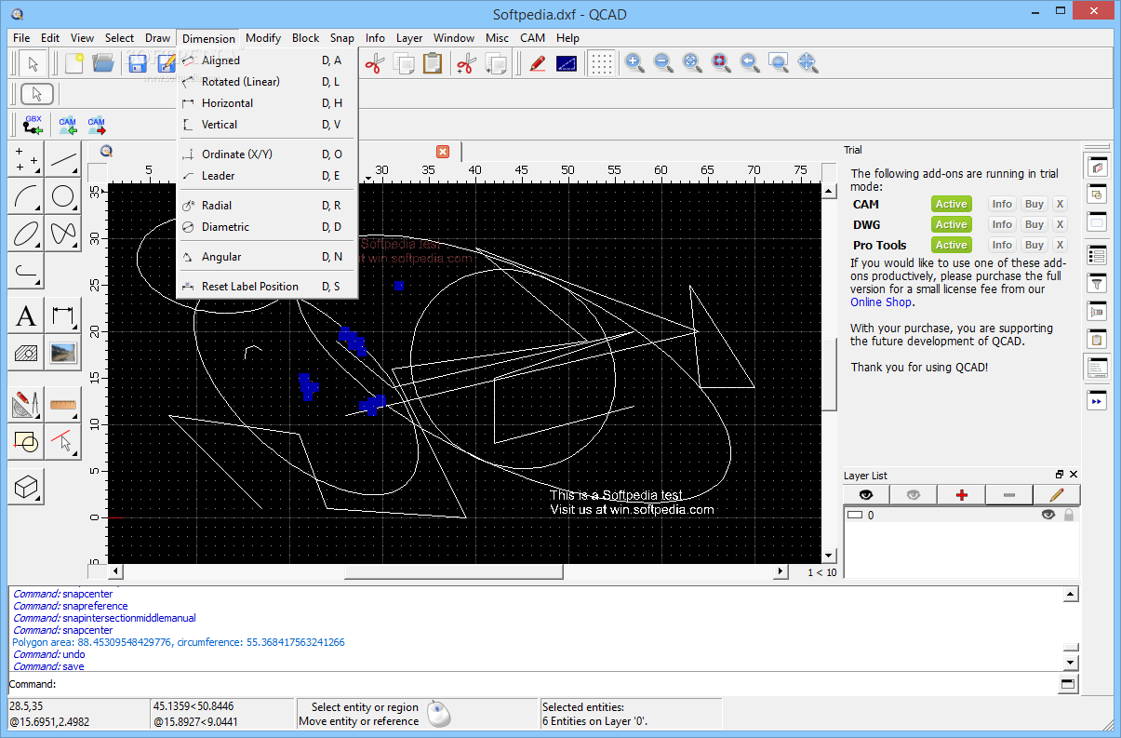Image resolution: width=1121 pixels, height=738 pixels.
Task: Show all layers eye button
Action: 866,495
